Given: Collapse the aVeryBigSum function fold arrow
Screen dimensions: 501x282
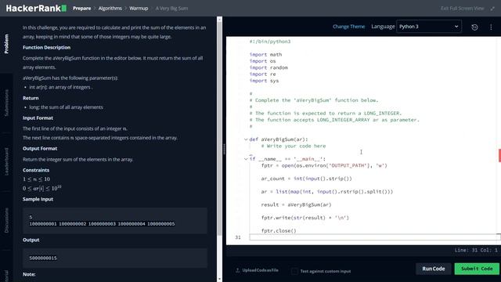Looking at the screenshot, I should click(x=246, y=139).
